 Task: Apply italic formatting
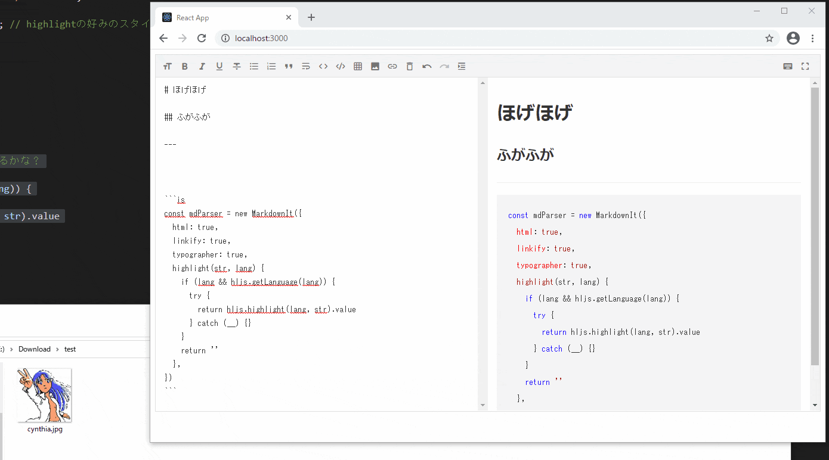click(x=202, y=66)
